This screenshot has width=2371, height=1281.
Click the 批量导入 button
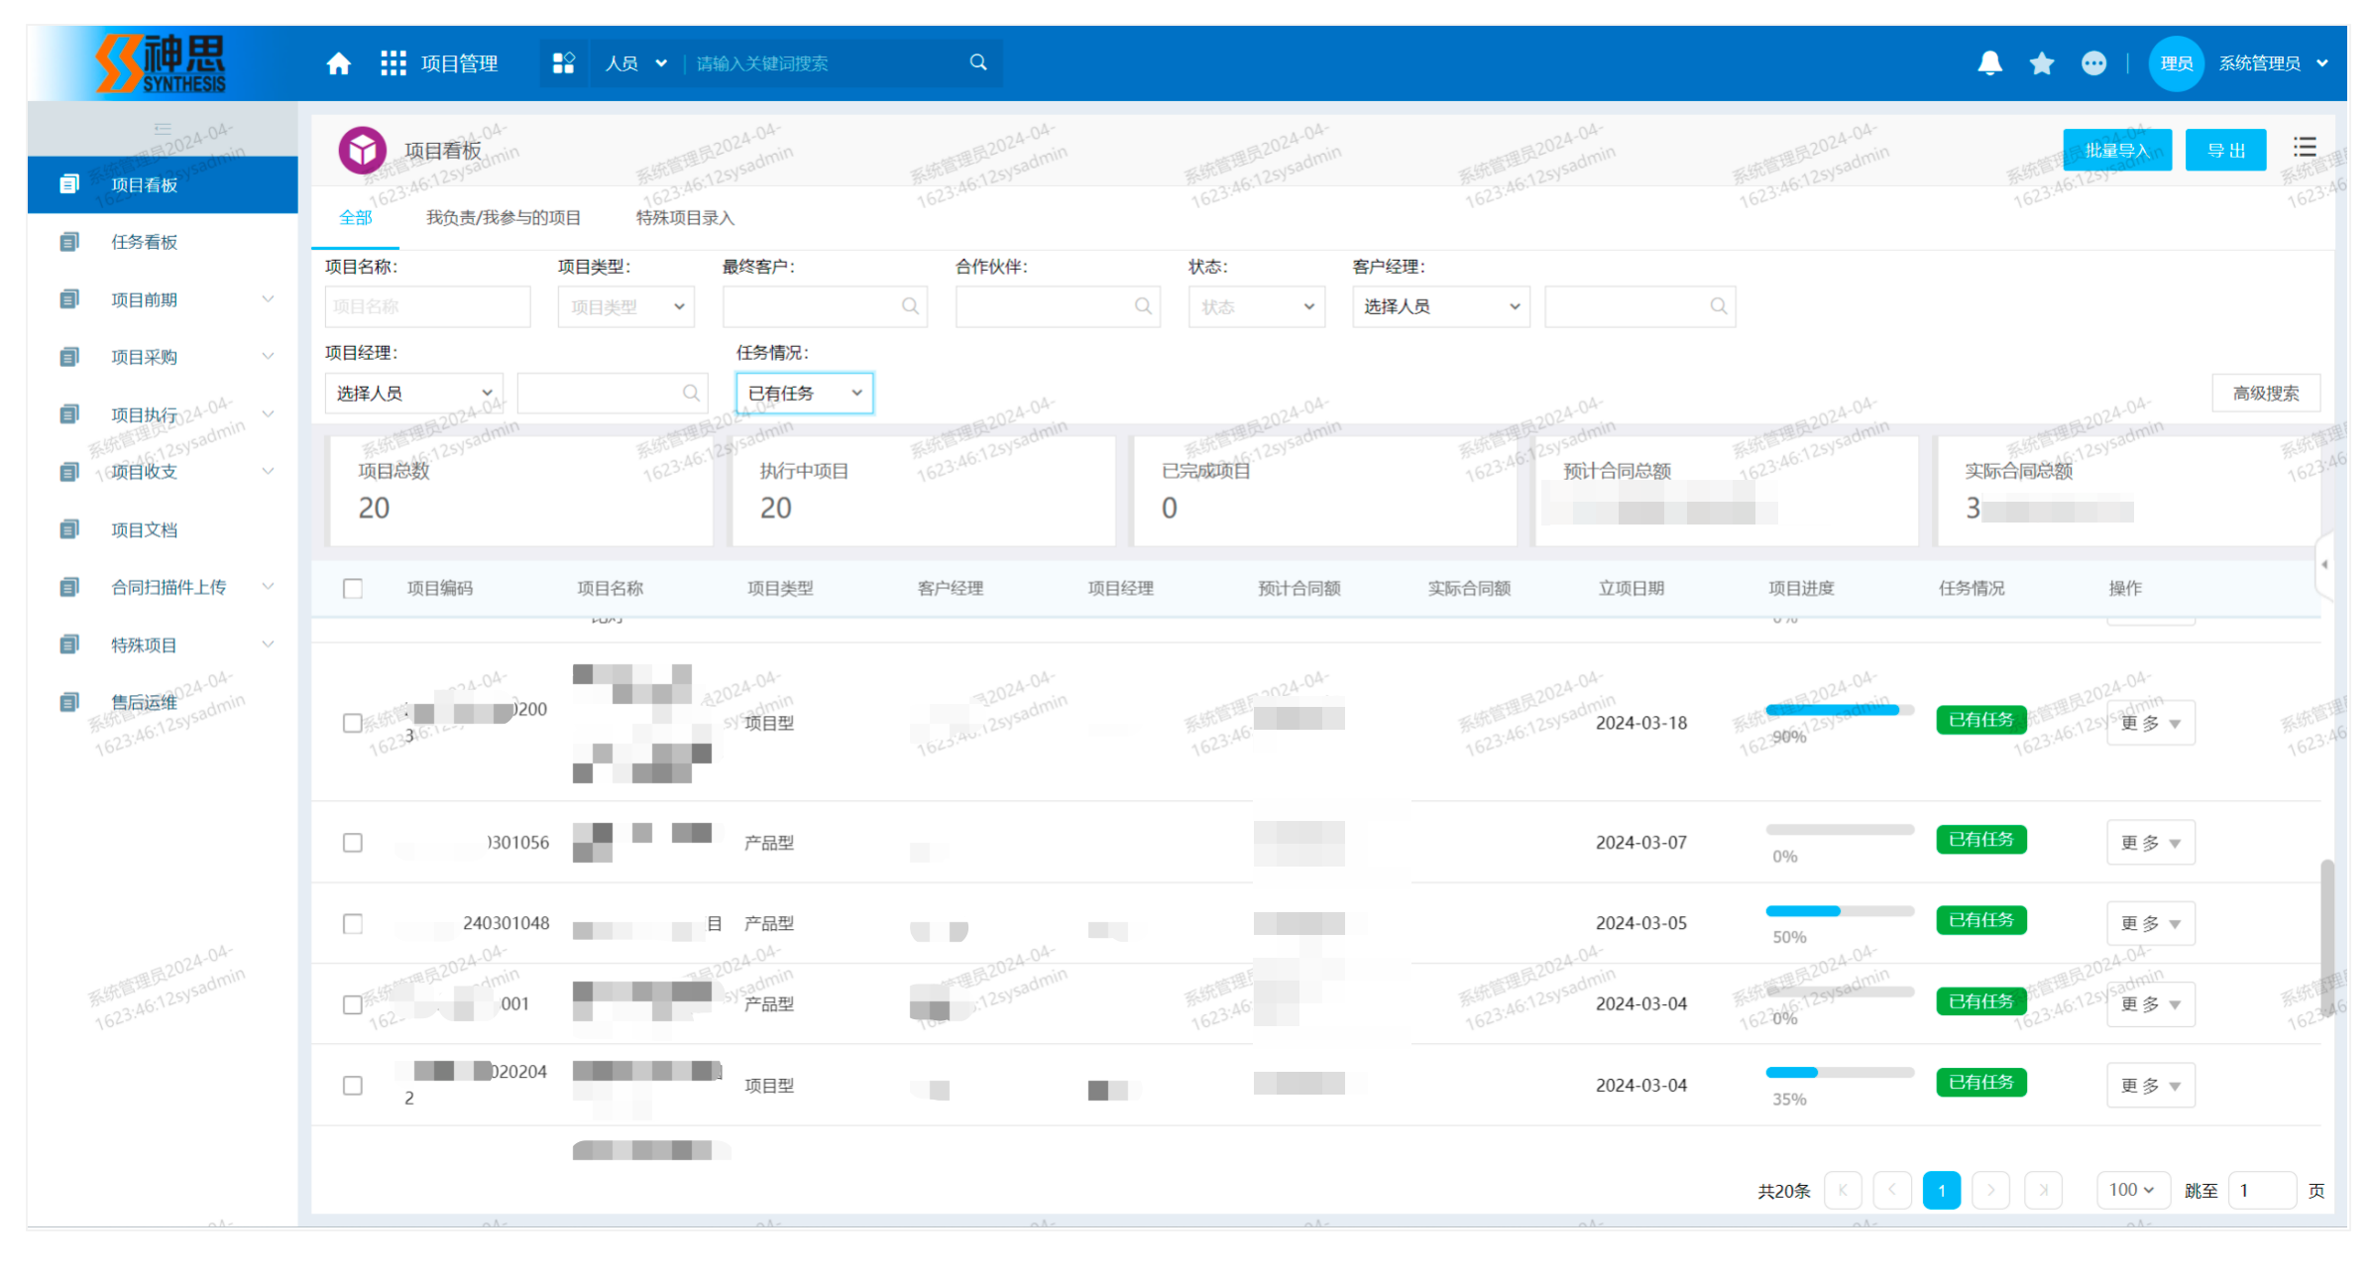[2117, 150]
